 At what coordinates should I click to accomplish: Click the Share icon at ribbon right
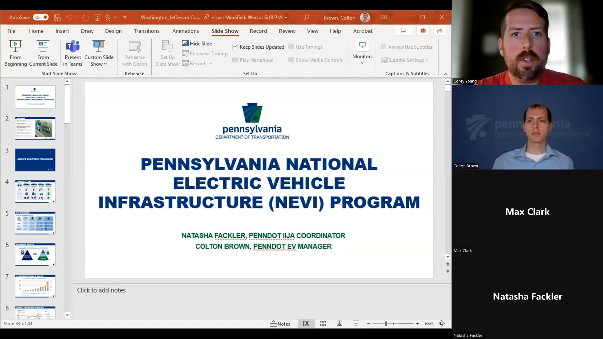pos(440,31)
